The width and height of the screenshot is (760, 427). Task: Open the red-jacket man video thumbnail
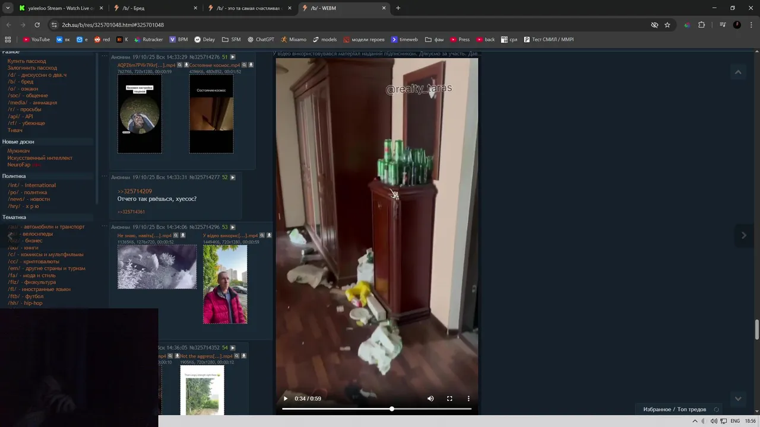[225, 285]
